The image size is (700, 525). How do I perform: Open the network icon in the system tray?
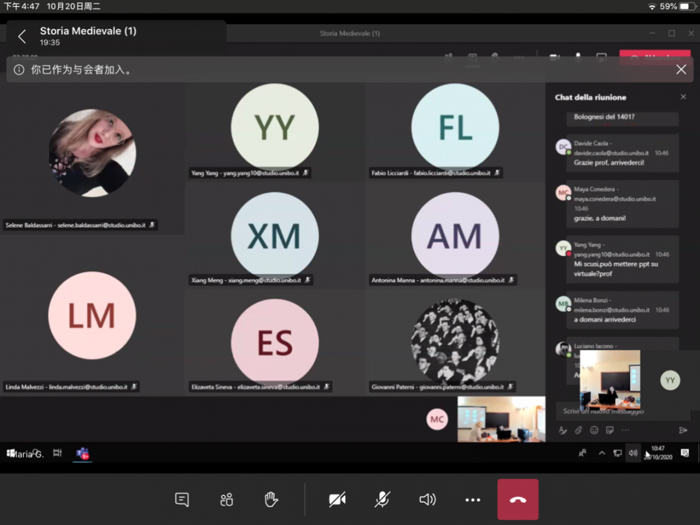pyautogui.click(x=618, y=453)
